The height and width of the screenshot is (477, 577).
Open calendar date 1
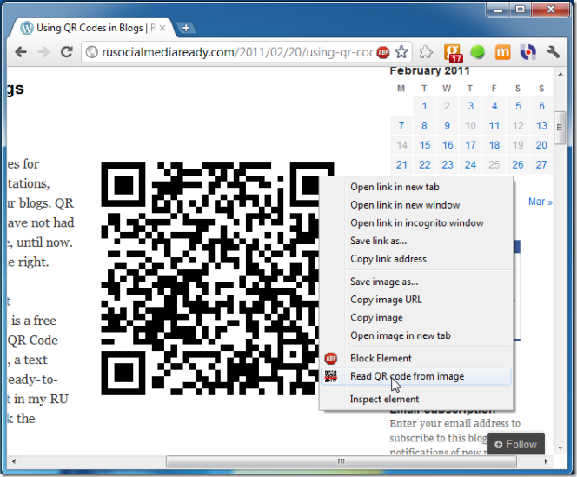click(x=424, y=106)
